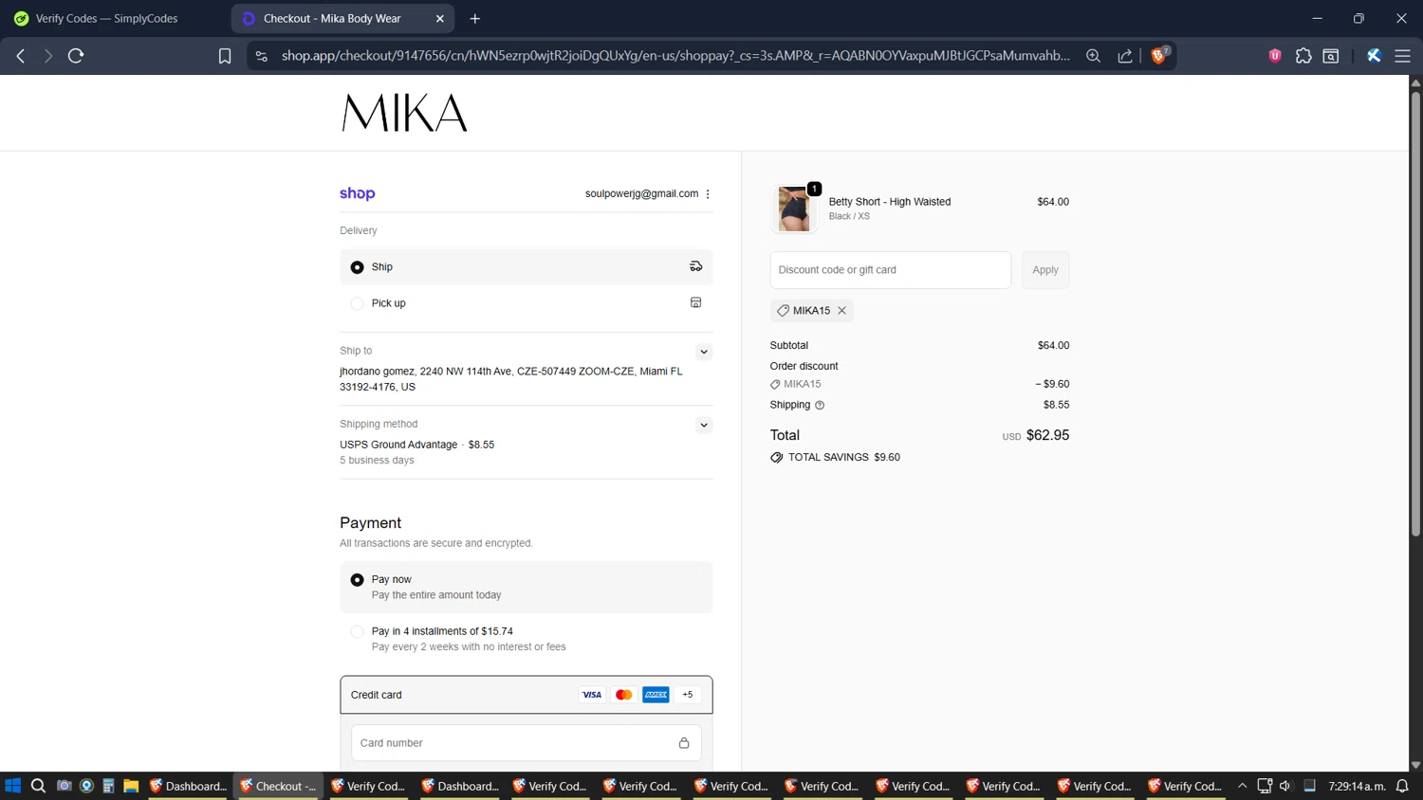1423x800 pixels.
Task: Open Windows Start menu
Action: tap(12, 786)
